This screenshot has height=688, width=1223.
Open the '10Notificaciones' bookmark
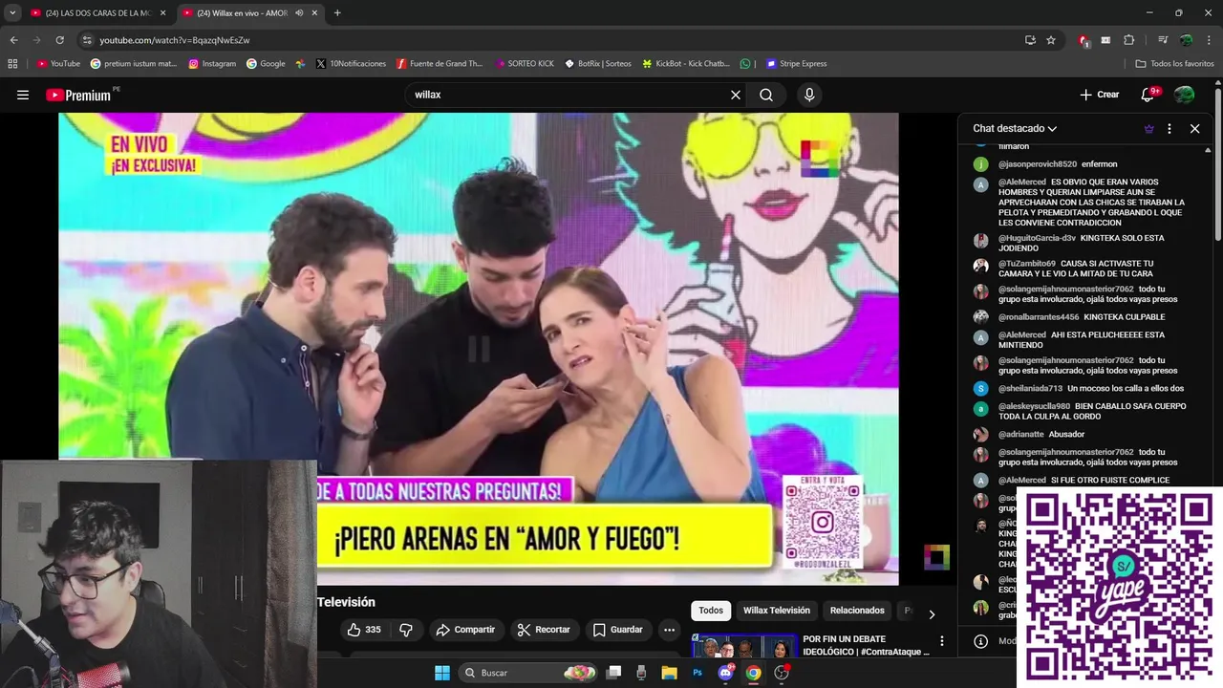click(x=350, y=64)
